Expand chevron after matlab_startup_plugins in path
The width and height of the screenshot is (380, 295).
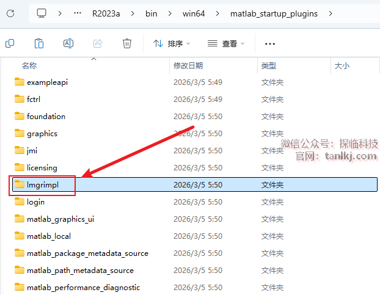pyautogui.click(x=331, y=13)
